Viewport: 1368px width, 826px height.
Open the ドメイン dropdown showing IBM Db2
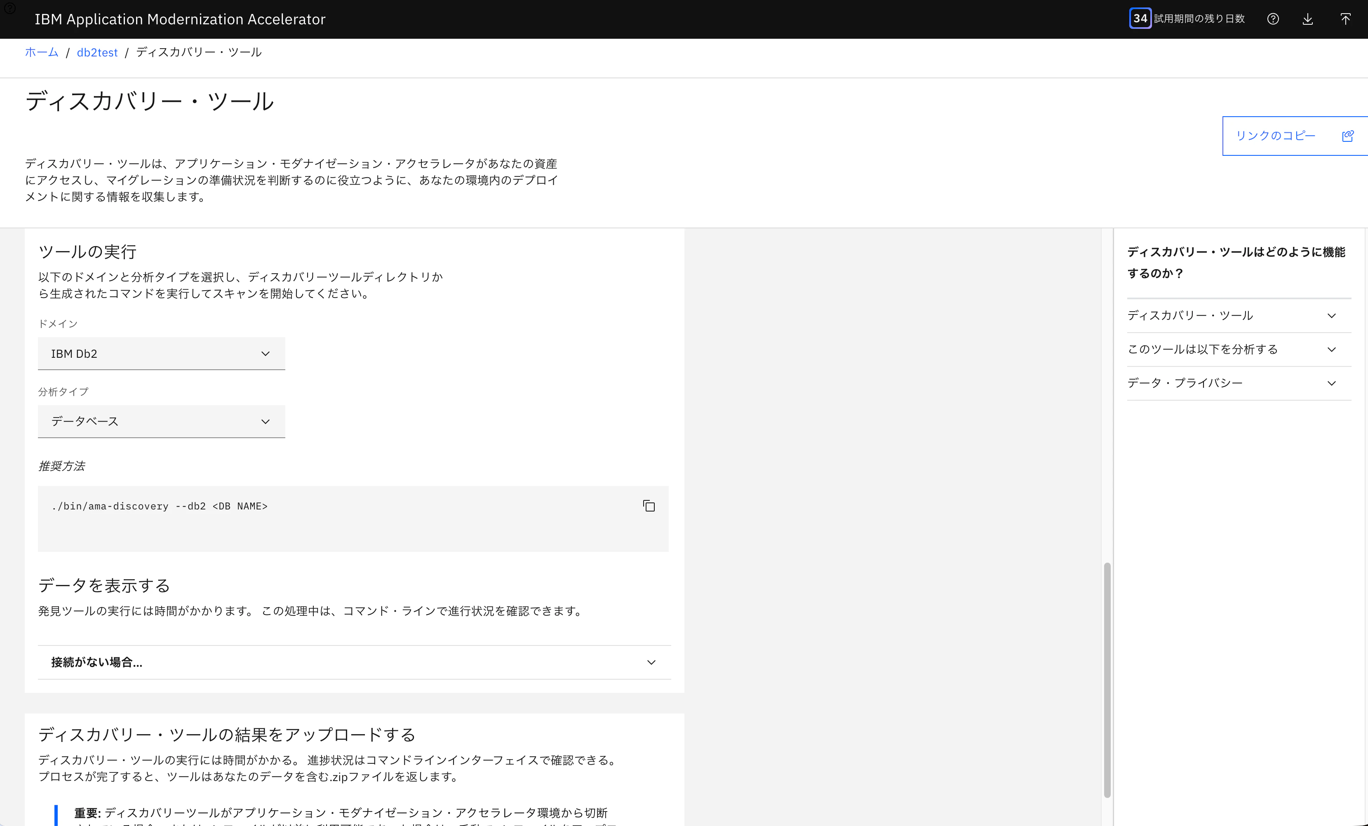162,354
